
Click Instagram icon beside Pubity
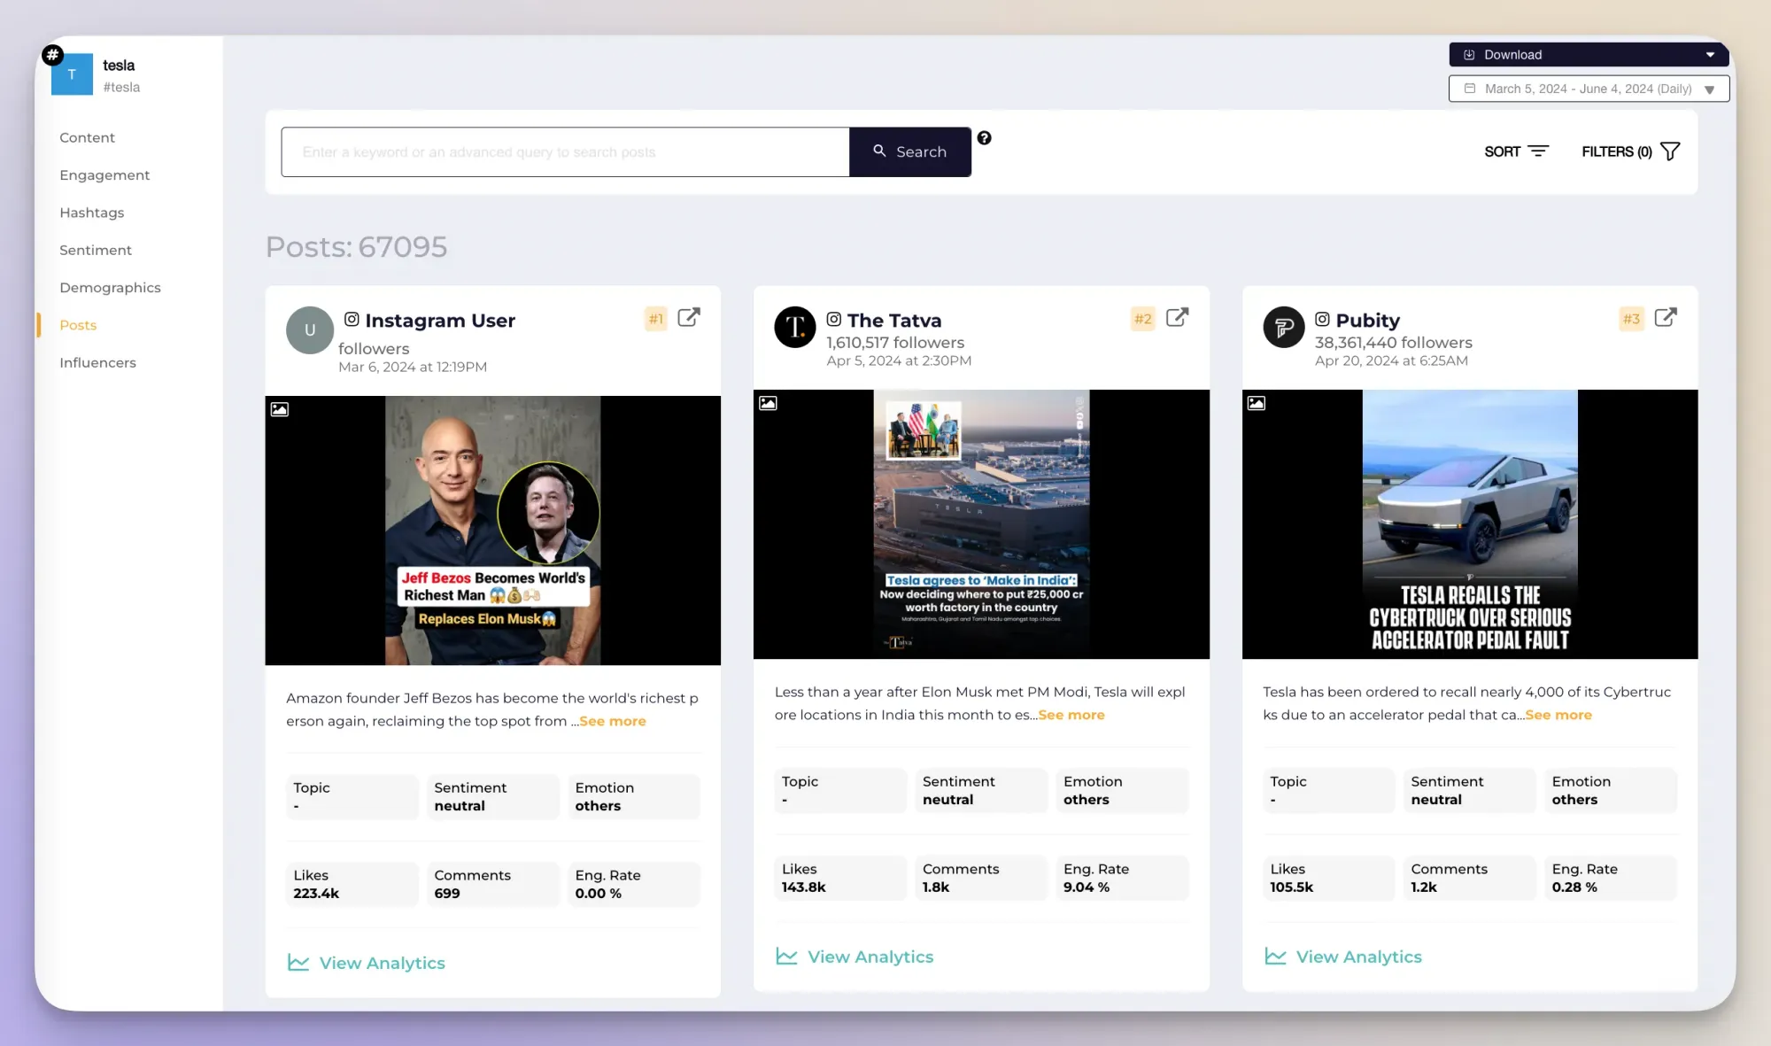point(1322,319)
